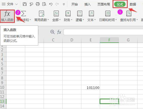Select row 6 header
Screen dimensions: 143x109
pyautogui.click(x=3, y=68)
